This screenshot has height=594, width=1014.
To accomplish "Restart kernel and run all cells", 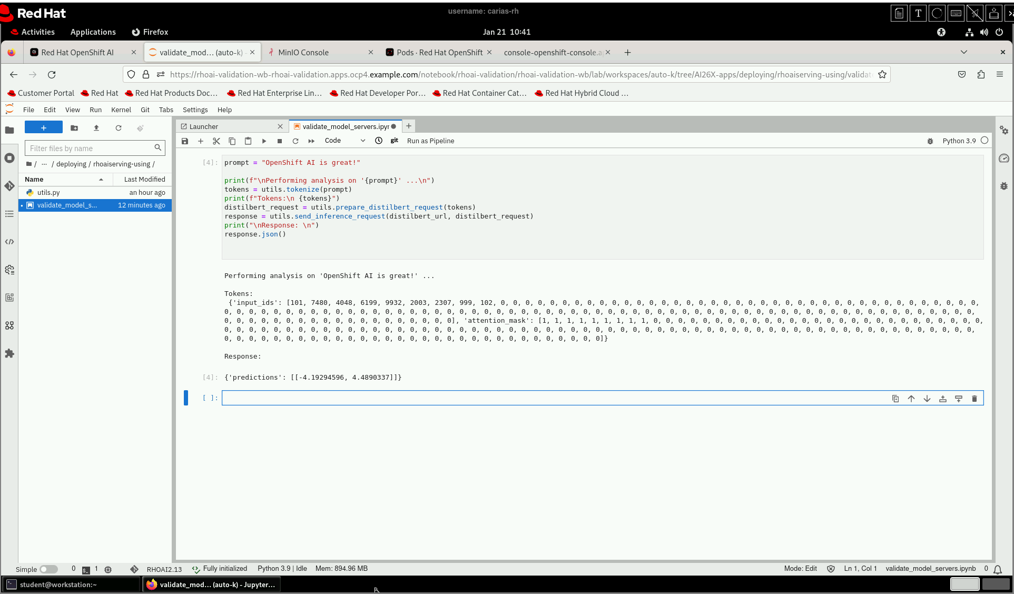I will coord(311,141).
